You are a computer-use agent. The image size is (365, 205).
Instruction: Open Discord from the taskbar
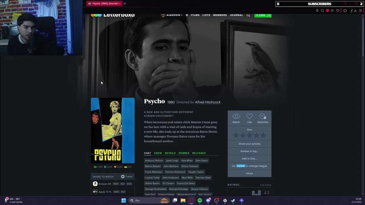tap(208, 200)
